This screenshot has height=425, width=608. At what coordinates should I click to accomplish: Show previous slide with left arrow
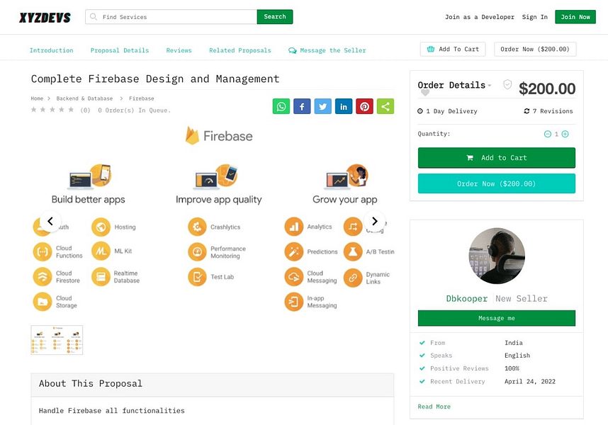click(x=50, y=221)
